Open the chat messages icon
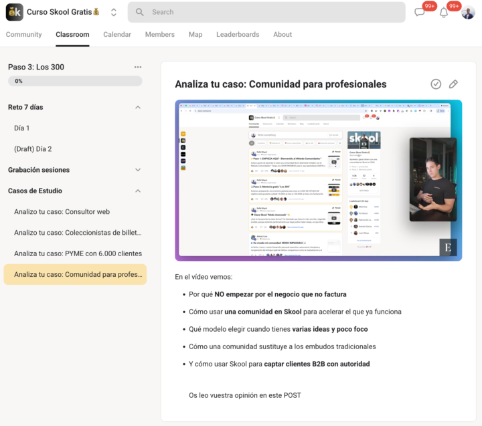This screenshot has width=482, height=426. (420, 12)
